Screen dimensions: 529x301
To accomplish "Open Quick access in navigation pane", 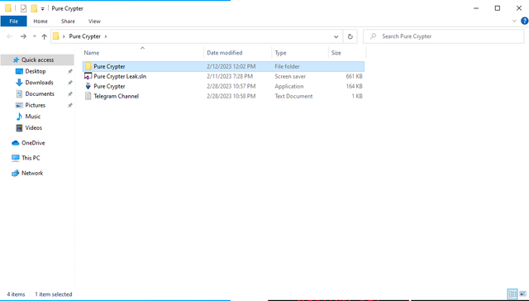I will (x=37, y=60).
